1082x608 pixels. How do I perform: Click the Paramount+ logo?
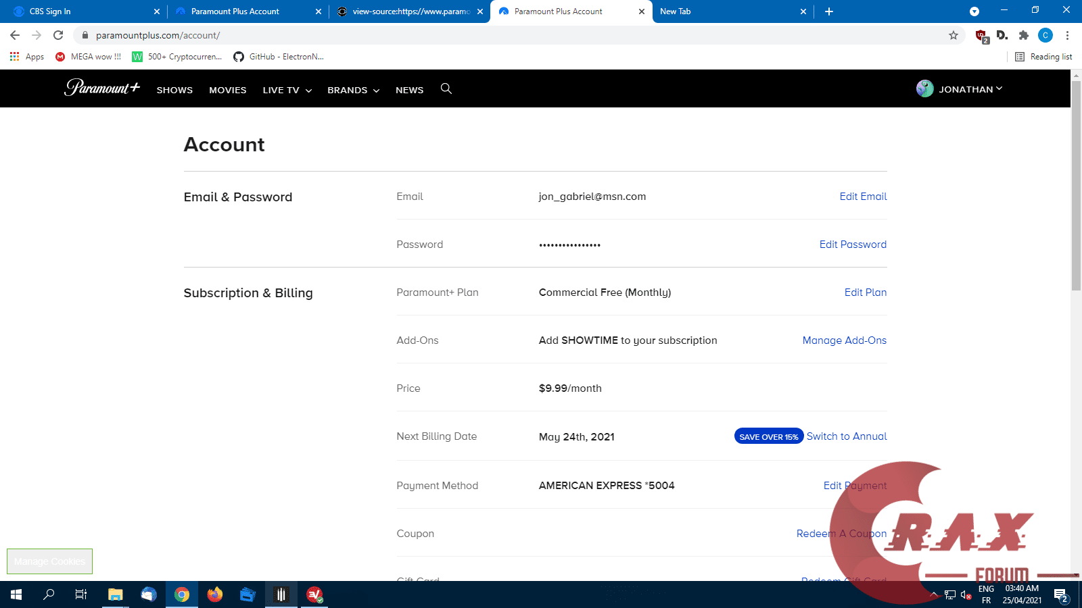[102, 88]
